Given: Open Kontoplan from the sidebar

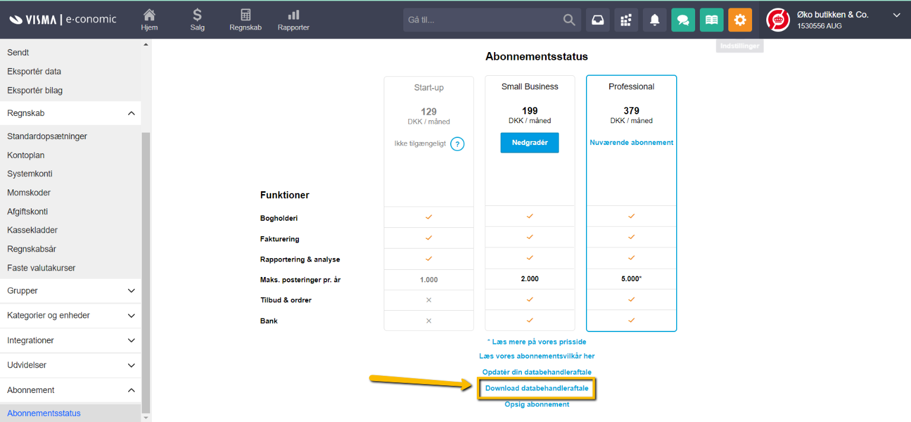Looking at the screenshot, I should point(24,154).
